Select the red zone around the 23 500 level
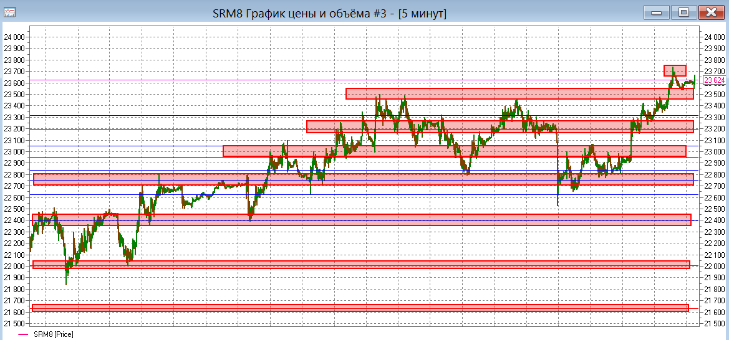Screen dimensions: 729x340 [x=519, y=93]
